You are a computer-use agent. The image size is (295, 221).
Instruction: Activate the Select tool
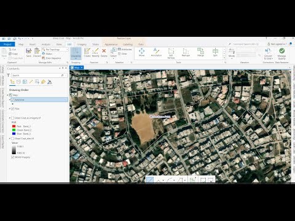point(113,52)
